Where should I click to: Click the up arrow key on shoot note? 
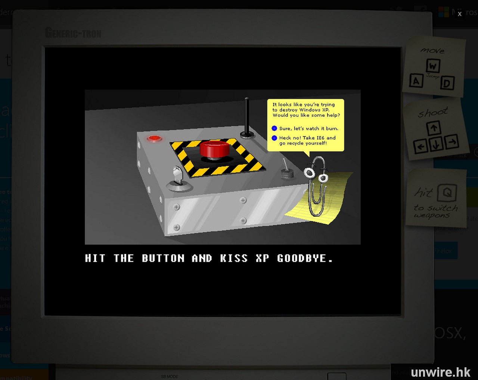tap(434, 129)
